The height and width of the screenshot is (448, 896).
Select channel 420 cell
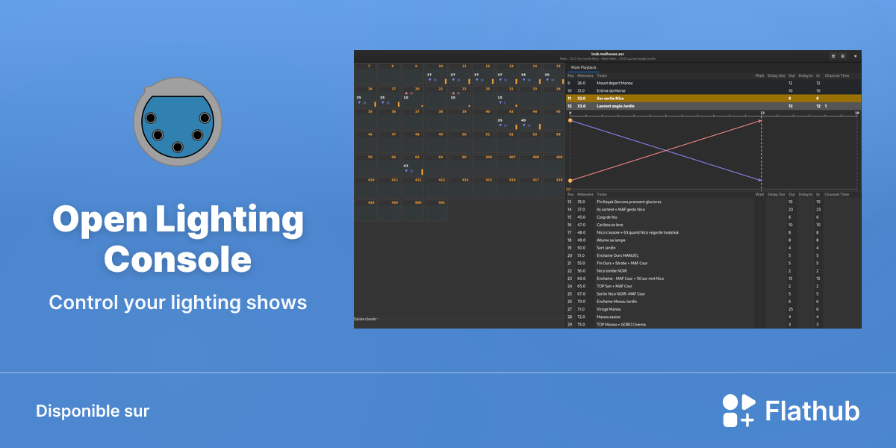pyautogui.click(x=365, y=211)
